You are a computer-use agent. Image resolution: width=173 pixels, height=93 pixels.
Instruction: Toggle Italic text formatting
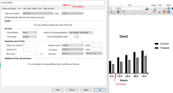click(121, 12)
